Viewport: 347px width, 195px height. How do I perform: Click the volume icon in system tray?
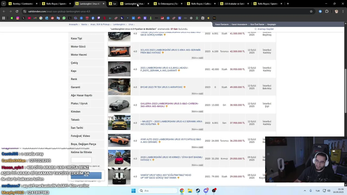(329, 191)
